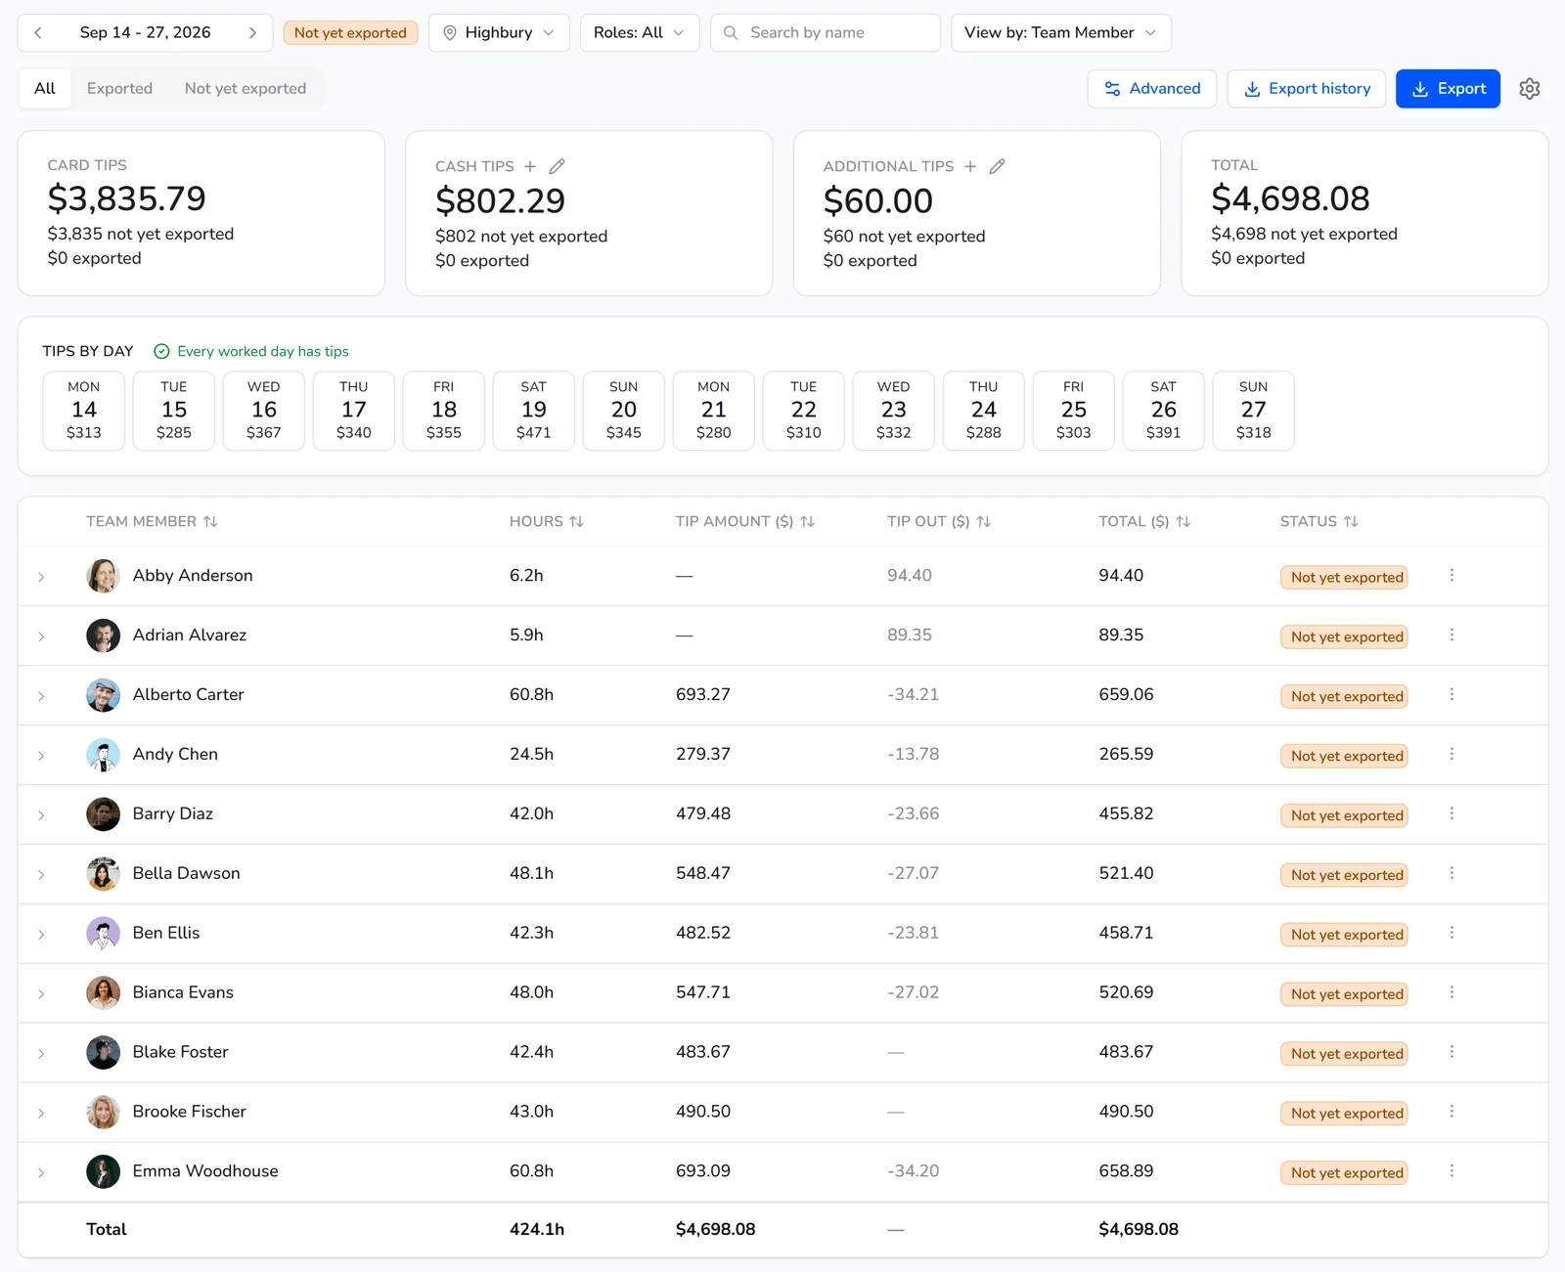Open more options for Ben Ellis
Screen dimensions: 1565x1272
[x=1452, y=934]
